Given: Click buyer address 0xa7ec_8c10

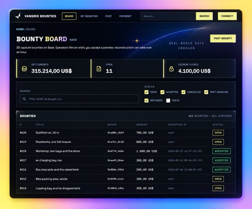Looking at the screenshot, I should (116, 142).
